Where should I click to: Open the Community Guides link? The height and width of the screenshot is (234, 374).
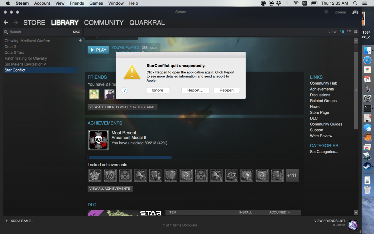pos(326,124)
